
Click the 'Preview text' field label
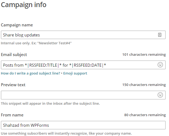coord(13,85)
